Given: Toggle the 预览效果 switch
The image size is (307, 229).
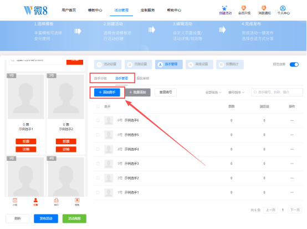Looking at the screenshot, I should coord(294,64).
